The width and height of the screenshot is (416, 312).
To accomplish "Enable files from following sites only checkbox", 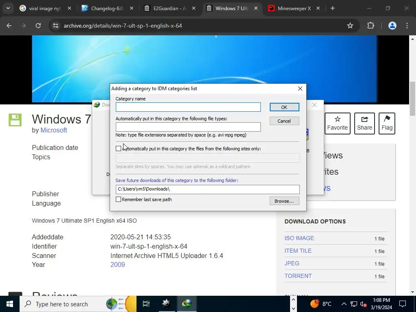I will point(118,149).
